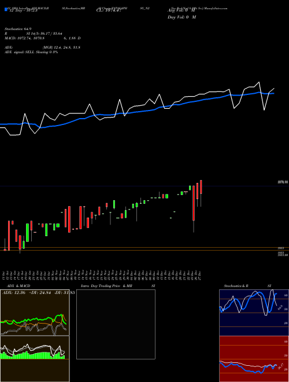Image resolution: width=289 pixels, height=382 pixels.
Task: Click the 'ADX & MACD' panel title
Action: click(x=18, y=286)
